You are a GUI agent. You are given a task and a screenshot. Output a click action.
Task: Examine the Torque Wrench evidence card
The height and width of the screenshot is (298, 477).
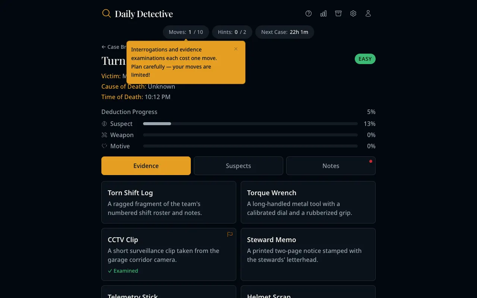[308, 202]
